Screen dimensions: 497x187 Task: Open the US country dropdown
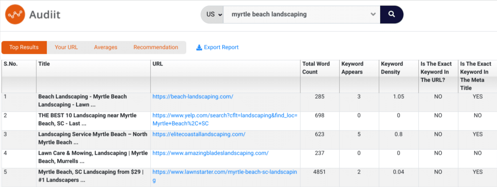(x=212, y=14)
